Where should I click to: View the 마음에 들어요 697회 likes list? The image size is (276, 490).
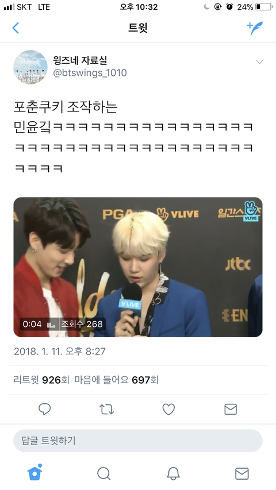point(116,380)
